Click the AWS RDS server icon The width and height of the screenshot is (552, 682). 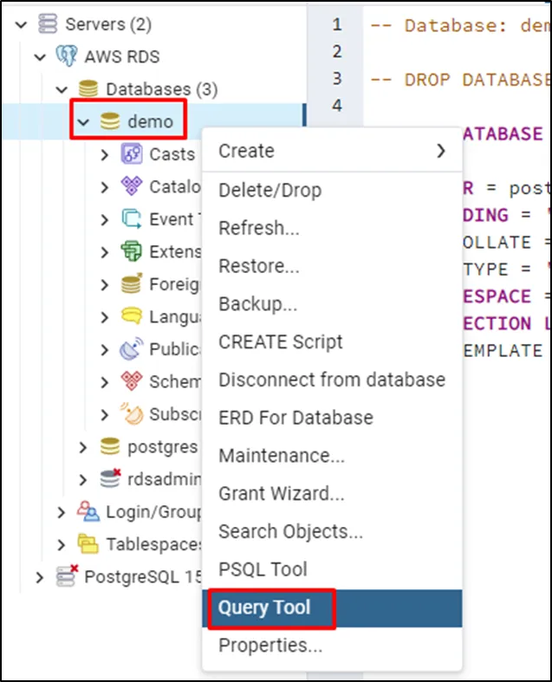click(x=67, y=57)
